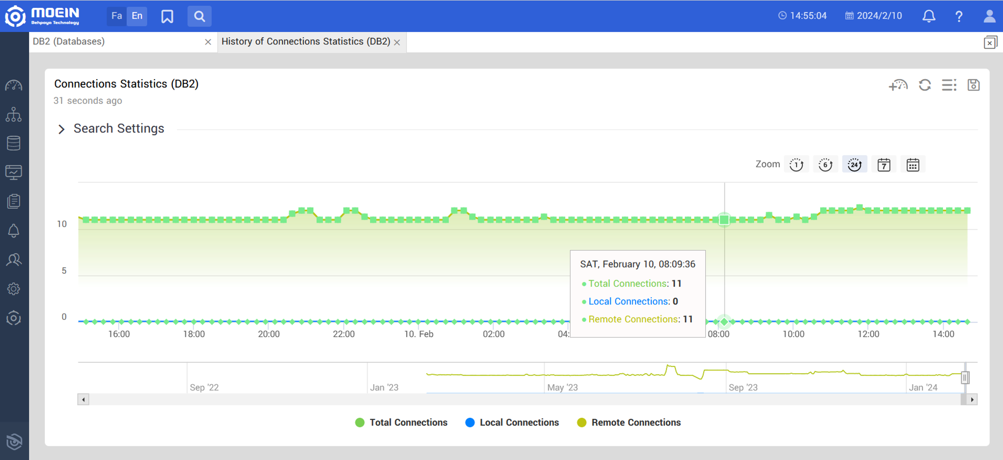Open the help question mark
Screen dimensions: 1003x460
click(x=959, y=16)
